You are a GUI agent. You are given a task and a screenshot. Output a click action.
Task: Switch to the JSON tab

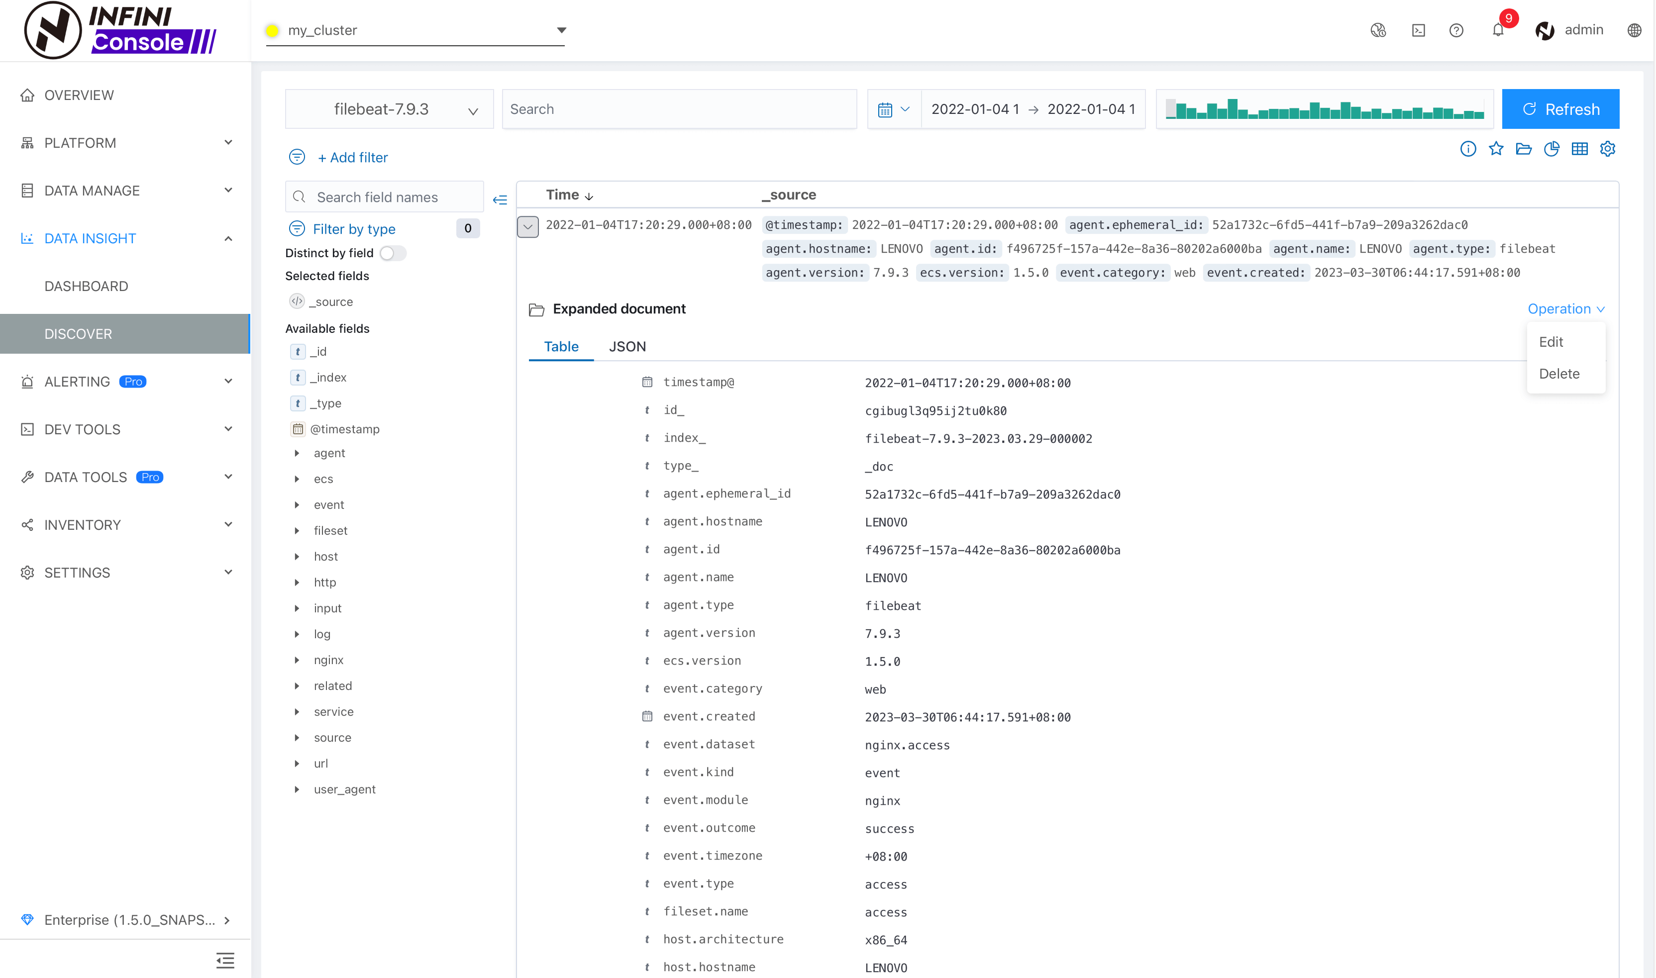pos(627,347)
